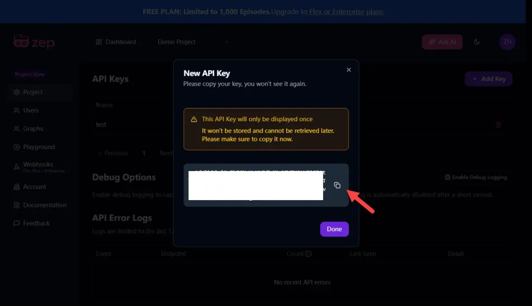Click the Done button

(x=334, y=229)
